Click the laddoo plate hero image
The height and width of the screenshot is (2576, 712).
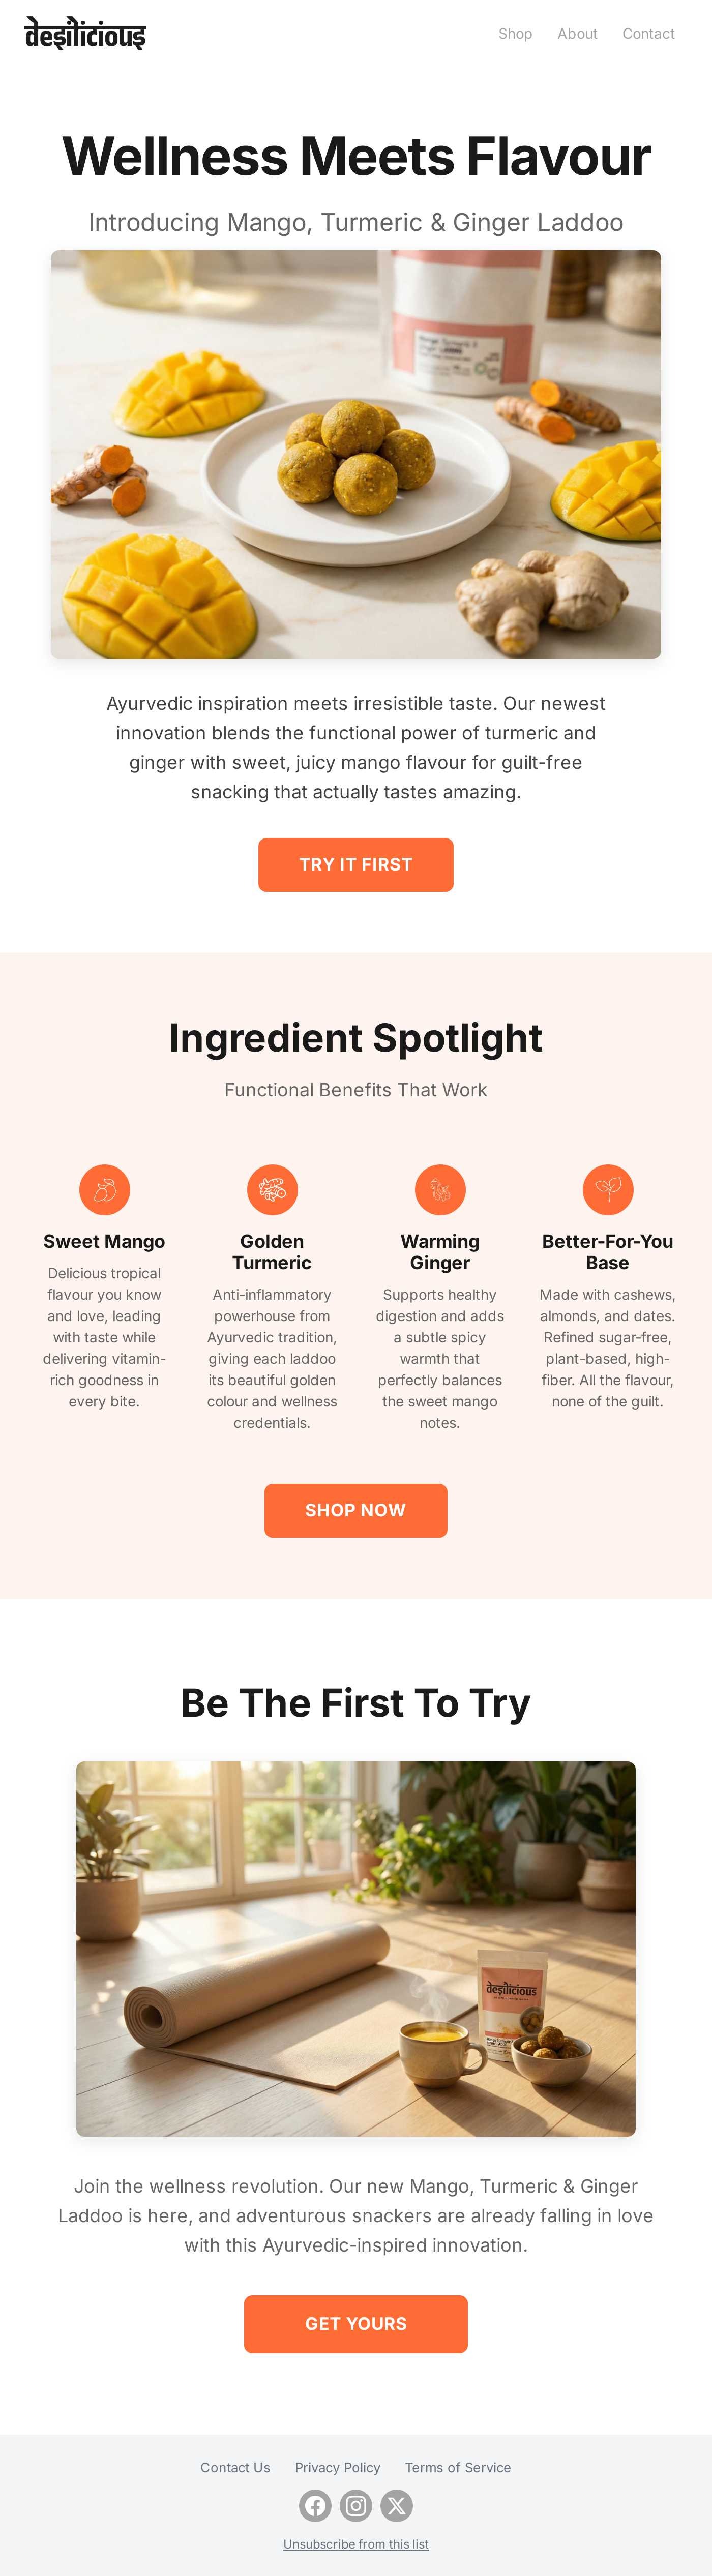click(356, 454)
